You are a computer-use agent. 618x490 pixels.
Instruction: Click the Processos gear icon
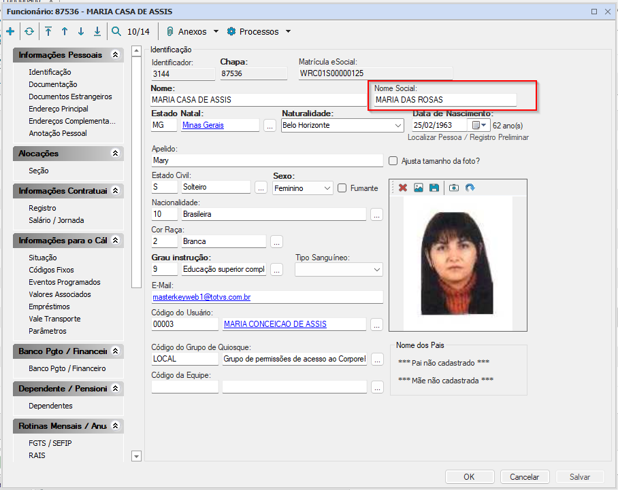click(x=231, y=31)
